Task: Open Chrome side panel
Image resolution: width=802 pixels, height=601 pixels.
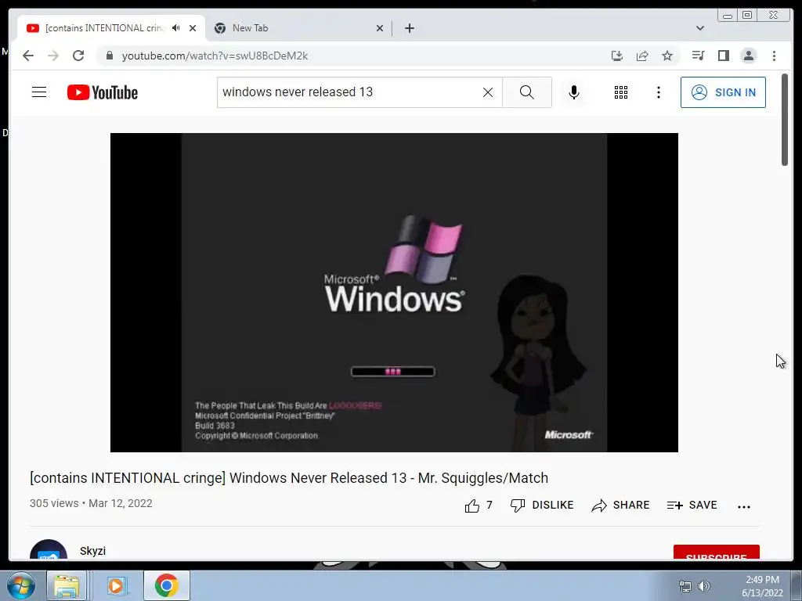Action: 723,56
